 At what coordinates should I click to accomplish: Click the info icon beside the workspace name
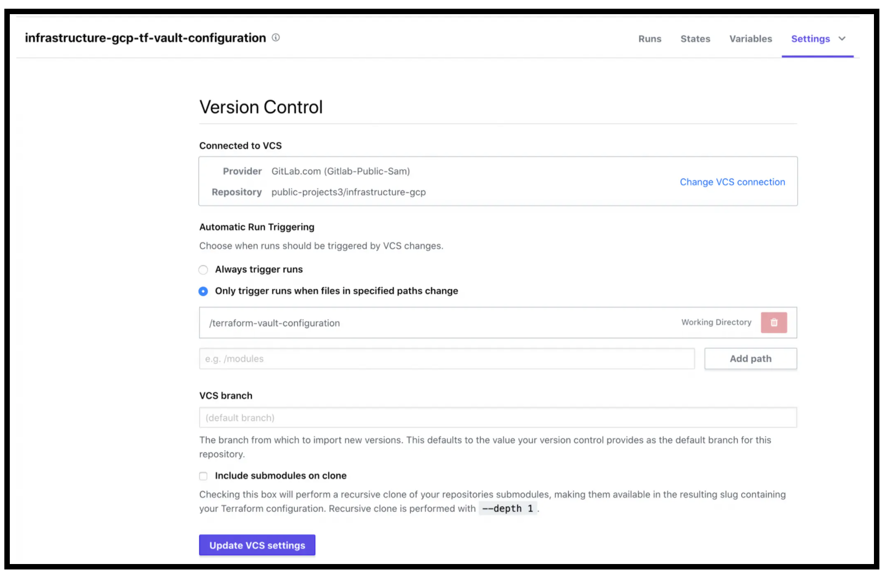276,38
